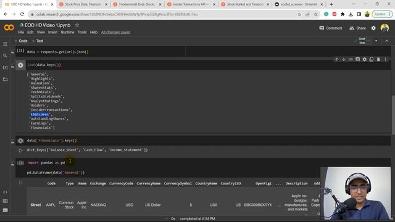Click the Google icon in the address bar
The height and width of the screenshot is (222, 395).
[x=299, y=14]
